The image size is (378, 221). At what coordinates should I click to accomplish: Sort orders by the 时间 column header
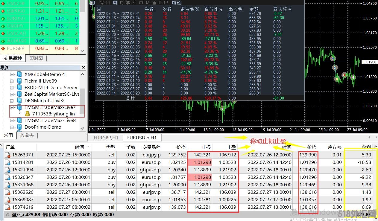click(79, 147)
